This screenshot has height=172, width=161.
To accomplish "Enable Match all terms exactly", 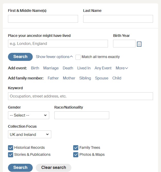I will (x=78, y=57).
